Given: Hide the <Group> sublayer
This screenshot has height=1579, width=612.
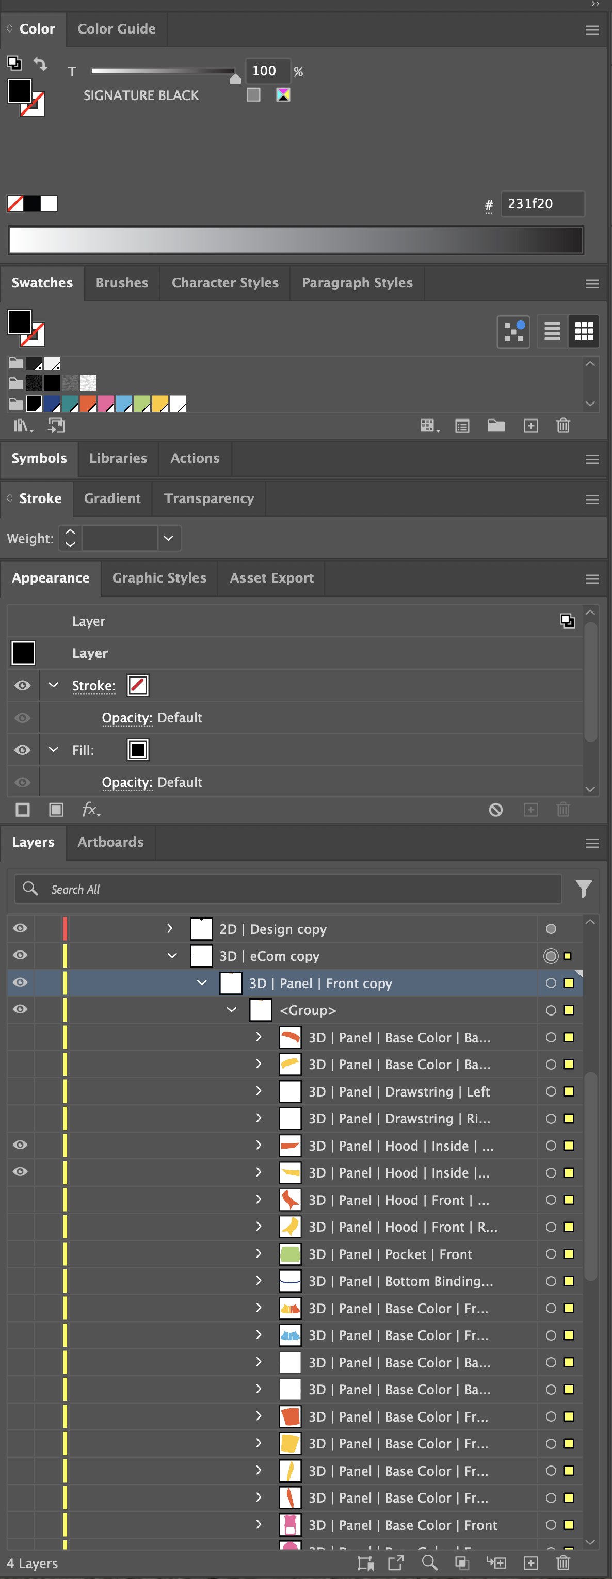Looking at the screenshot, I should click(20, 1009).
